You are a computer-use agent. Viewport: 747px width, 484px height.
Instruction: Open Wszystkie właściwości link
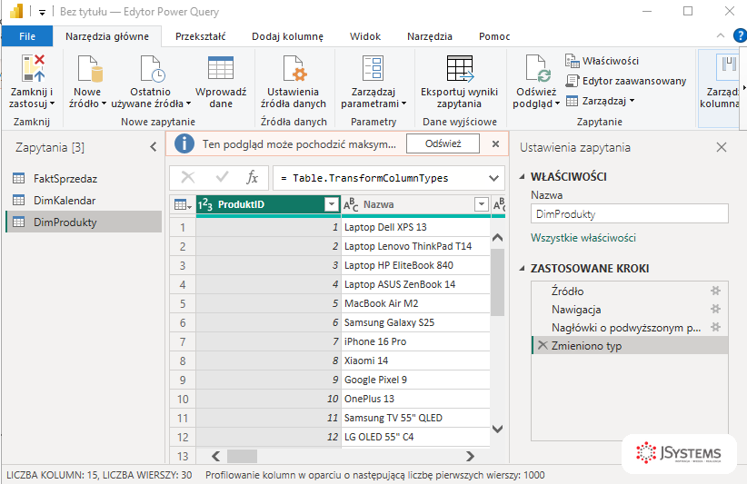(x=583, y=238)
